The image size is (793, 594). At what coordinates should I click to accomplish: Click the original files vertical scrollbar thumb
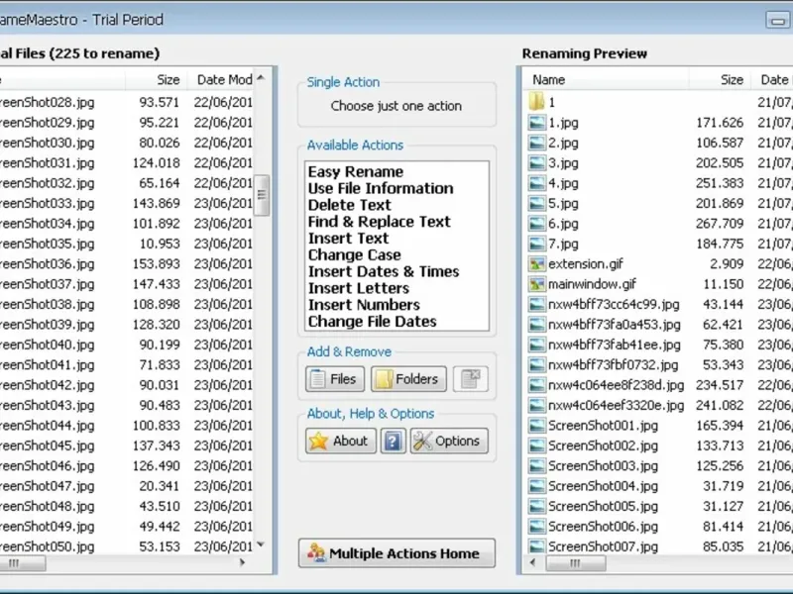tap(262, 195)
